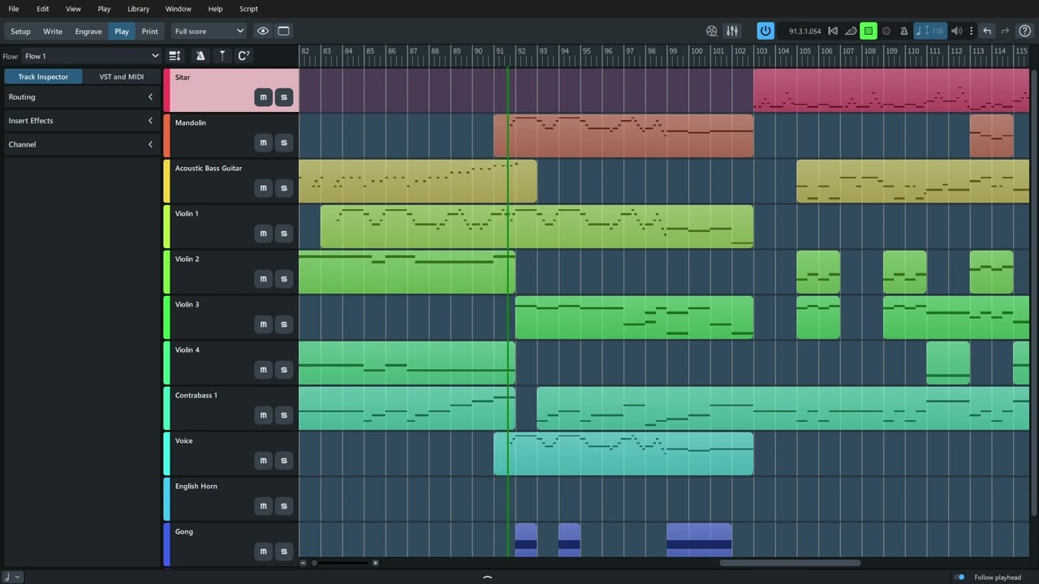Screen dimensions: 1039x584
Task: Open the Edit menu
Action: click(42, 9)
